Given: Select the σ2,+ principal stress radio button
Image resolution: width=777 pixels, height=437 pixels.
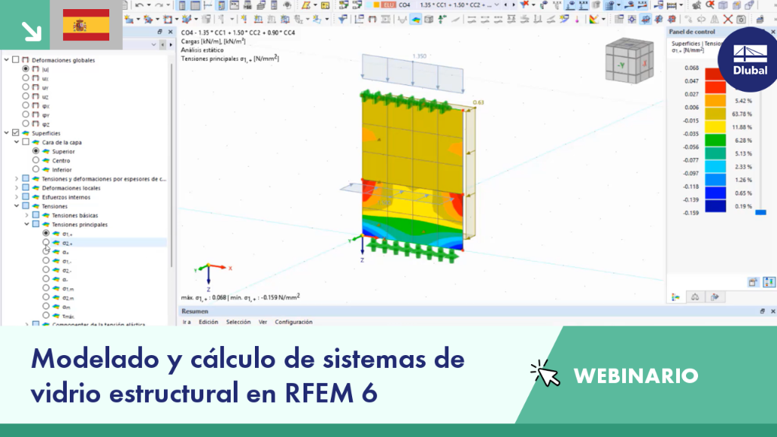Looking at the screenshot, I should tap(46, 242).
